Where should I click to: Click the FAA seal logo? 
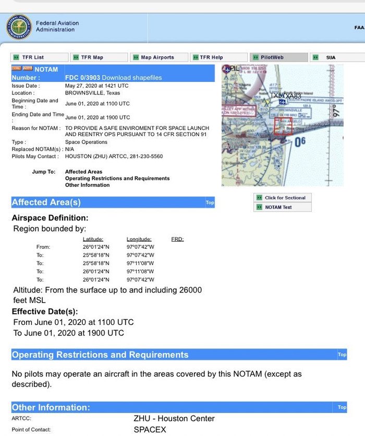point(18,27)
